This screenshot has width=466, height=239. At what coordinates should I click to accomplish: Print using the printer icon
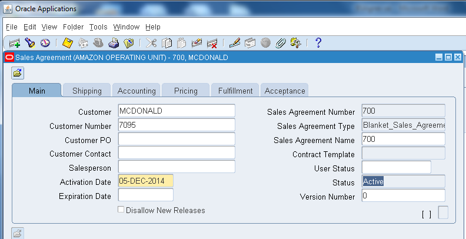[x=114, y=43]
